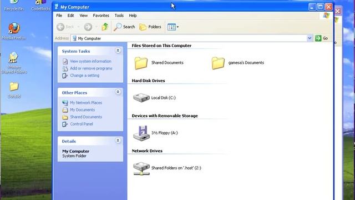Select the Shared Folders network drive icon

point(141,168)
